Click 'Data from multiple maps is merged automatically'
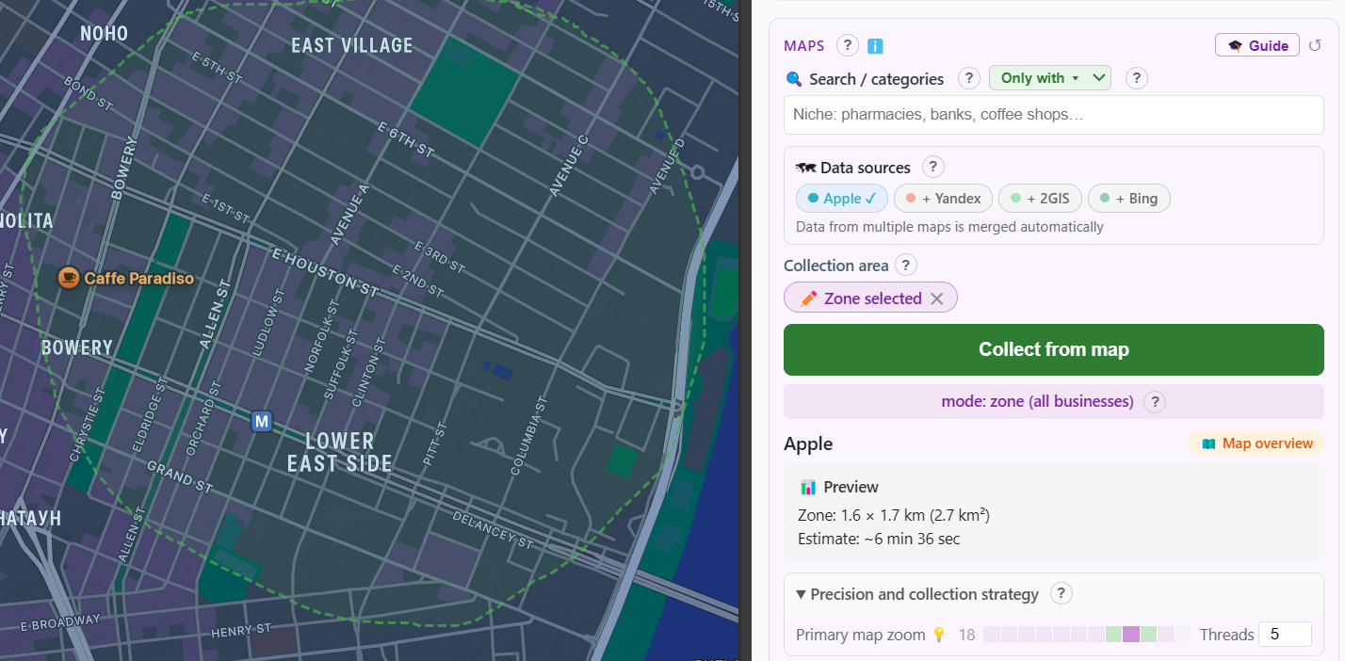Viewport: 1345px width, 661px height. pos(949,227)
